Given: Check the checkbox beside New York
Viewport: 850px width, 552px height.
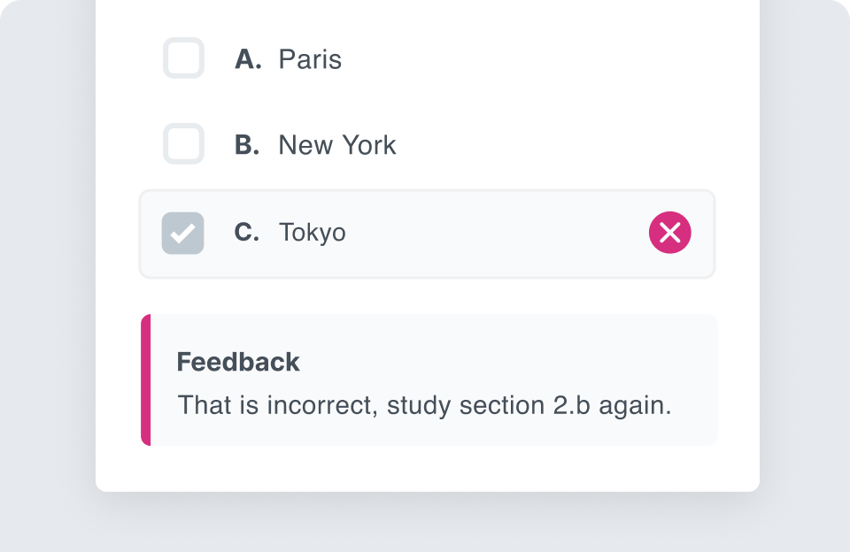Looking at the screenshot, I should 183,144.
